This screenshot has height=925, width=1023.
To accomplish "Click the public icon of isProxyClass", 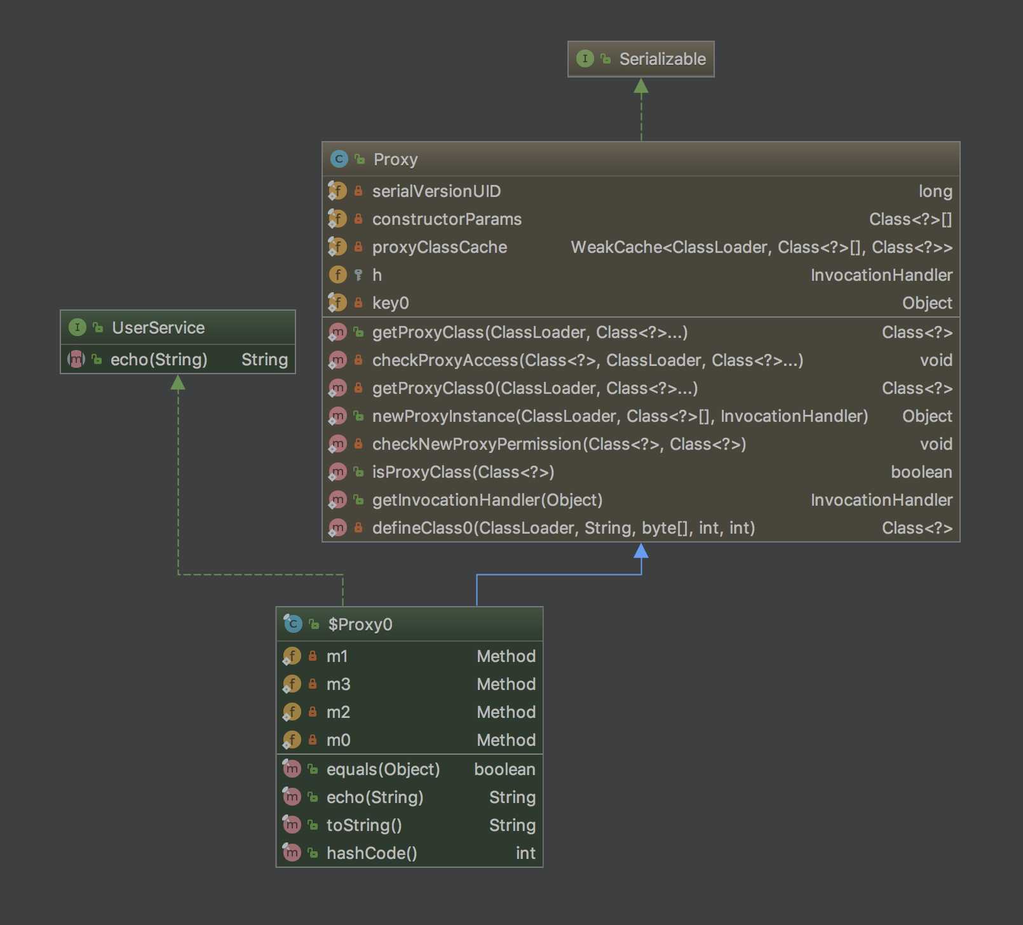I will [358, 471].
